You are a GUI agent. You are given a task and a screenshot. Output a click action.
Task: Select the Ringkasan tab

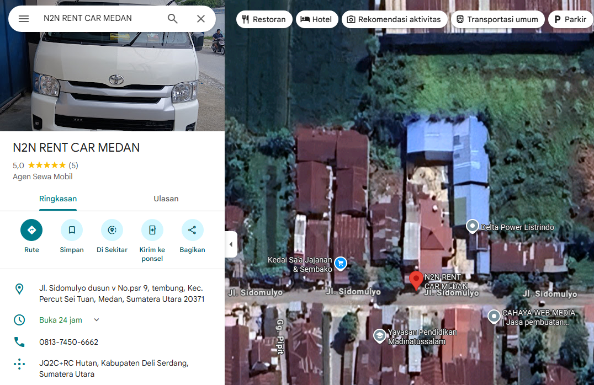click(x=58, y=199)
